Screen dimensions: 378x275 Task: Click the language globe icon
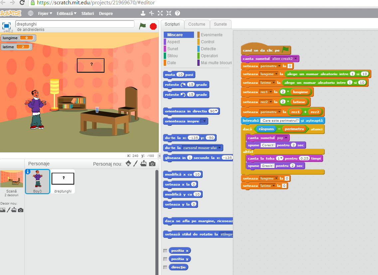point(30,13)
